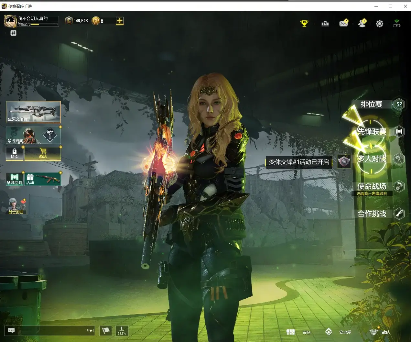The height and width of the screenshot is (342, 411).
Task: Click the 恶魔岛-先锋联赛 label
Action: 372,193
